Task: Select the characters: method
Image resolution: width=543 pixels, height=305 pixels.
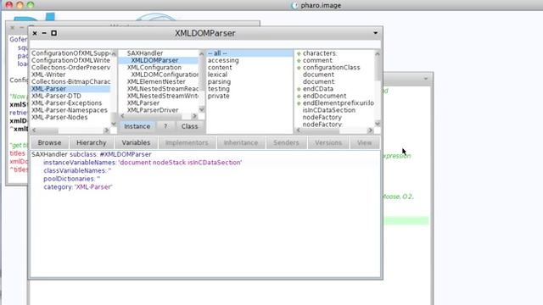Action: click(320, 53)
